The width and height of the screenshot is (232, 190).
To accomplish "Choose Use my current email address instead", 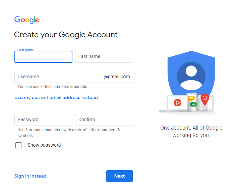I will [56, 97].
